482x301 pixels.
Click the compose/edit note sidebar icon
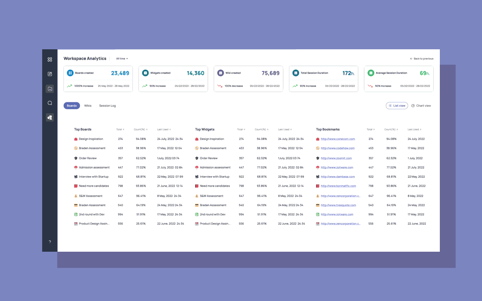[50, 74]
